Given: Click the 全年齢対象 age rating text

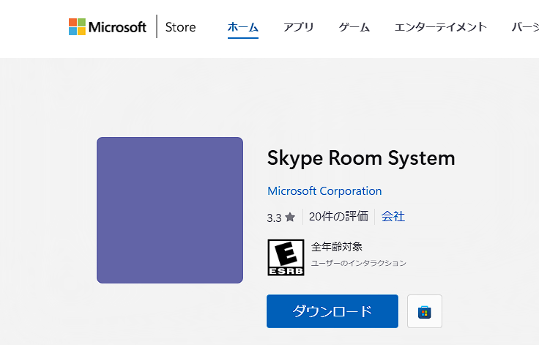Looking at the screenshot, I should [x=337, y=247].
